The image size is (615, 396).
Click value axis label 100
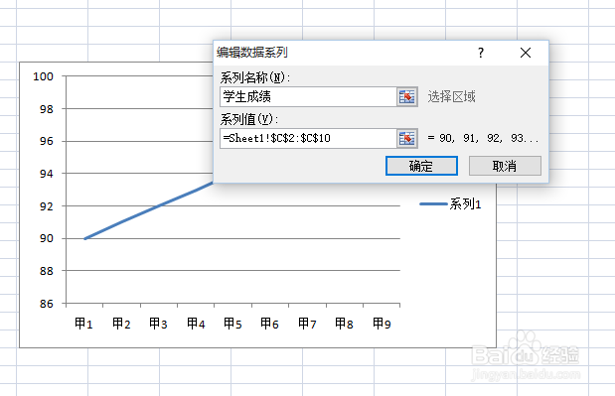(x=43, y=76)
